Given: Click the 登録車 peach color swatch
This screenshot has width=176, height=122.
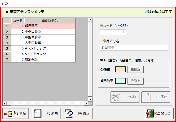Looking at the screenshot, I should coord(120,69).
